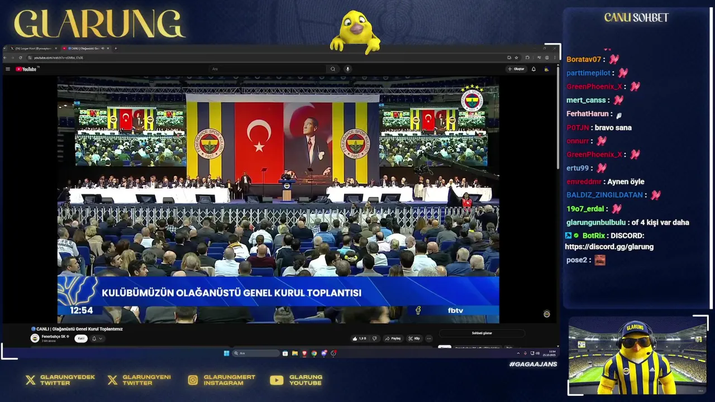The height and width of the screenshot is (402, 715).
Task: Open Google Chrome from the taskbar
Action: [314, 353]
